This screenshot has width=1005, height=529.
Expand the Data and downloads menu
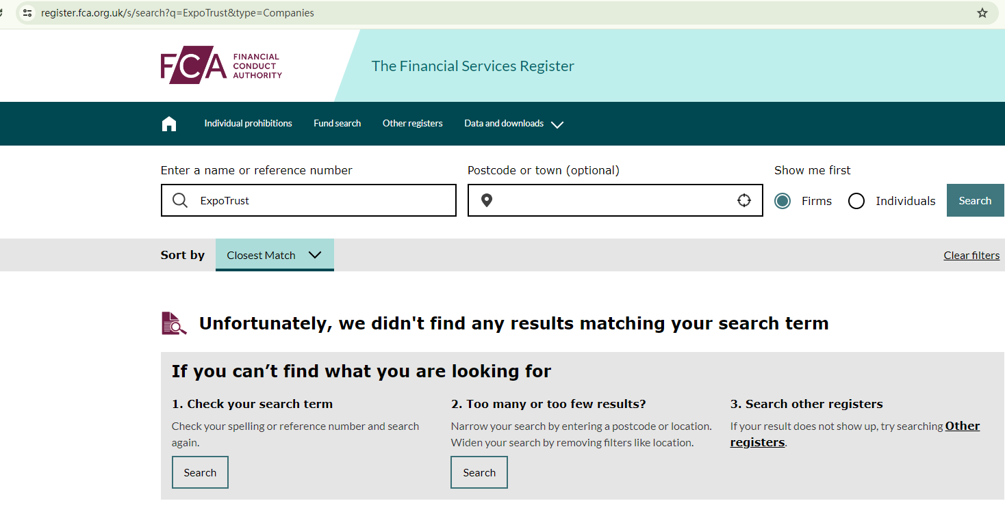click(x=513, y=124)
